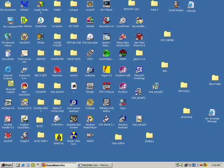Open ACDSee 4.0 shortcut
Image resolution: width=224 pixels, height=168 pixels.
tap(8, 103)
